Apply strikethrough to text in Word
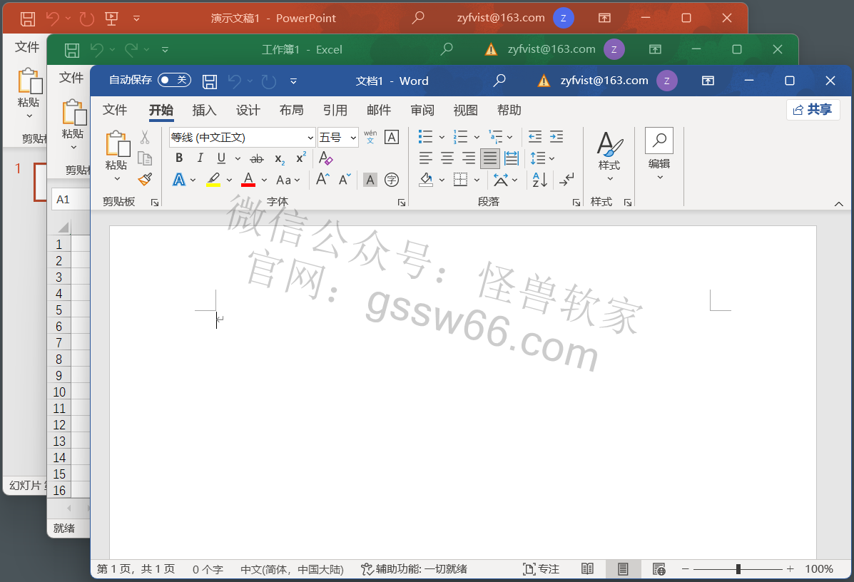The image size is (854, 582). click(x=257, y=158)
